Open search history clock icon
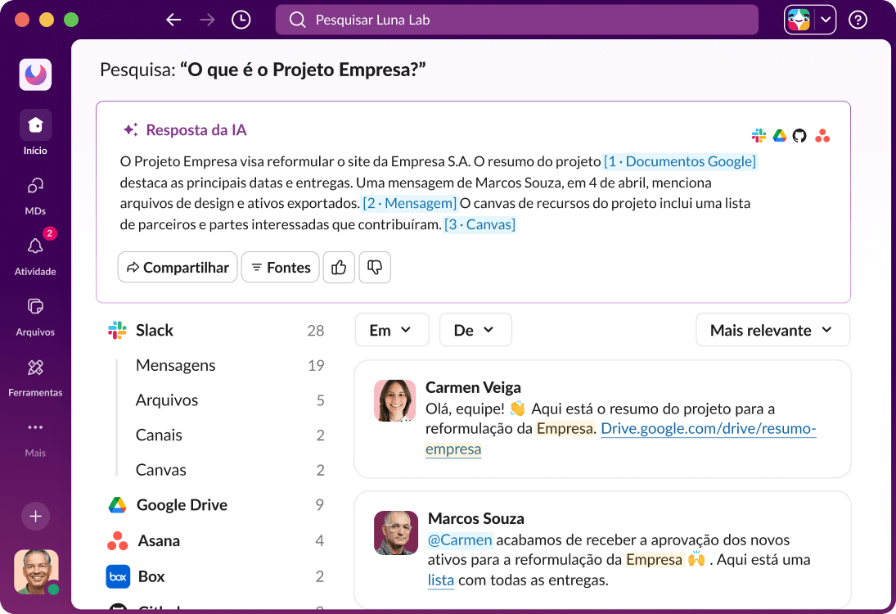896x614 pixels. pos(241,19)
